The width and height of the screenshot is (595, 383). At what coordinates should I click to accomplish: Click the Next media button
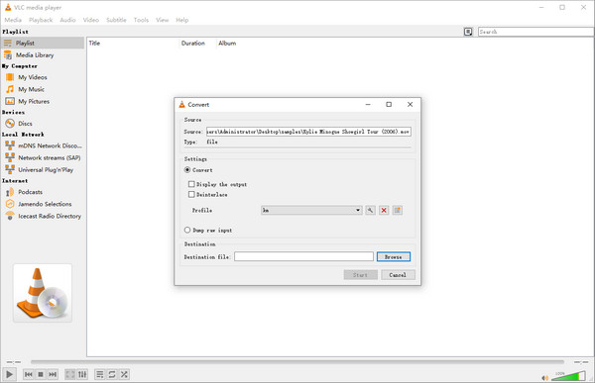pos(53,374)
